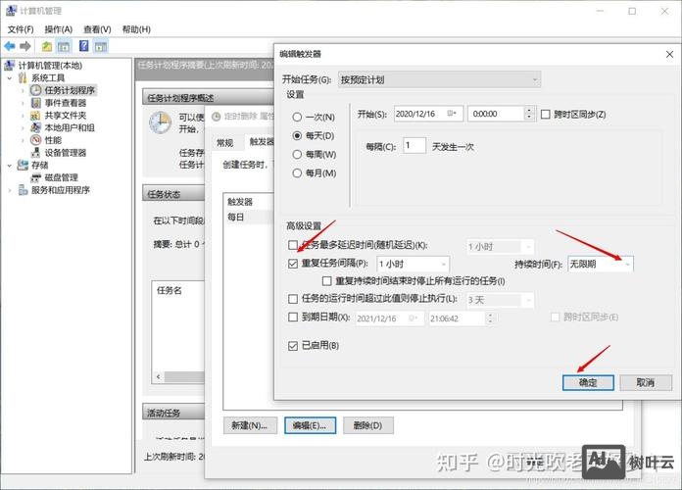
Task: Open the 操作(A) menu
Action: [x=58, y=29]
